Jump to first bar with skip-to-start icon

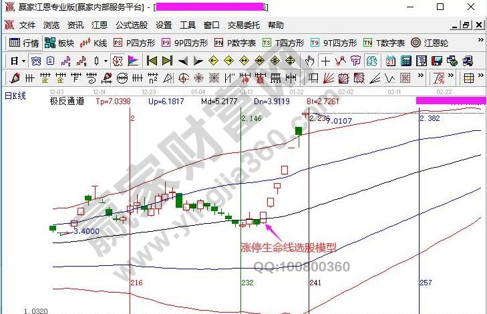[152, 61]
